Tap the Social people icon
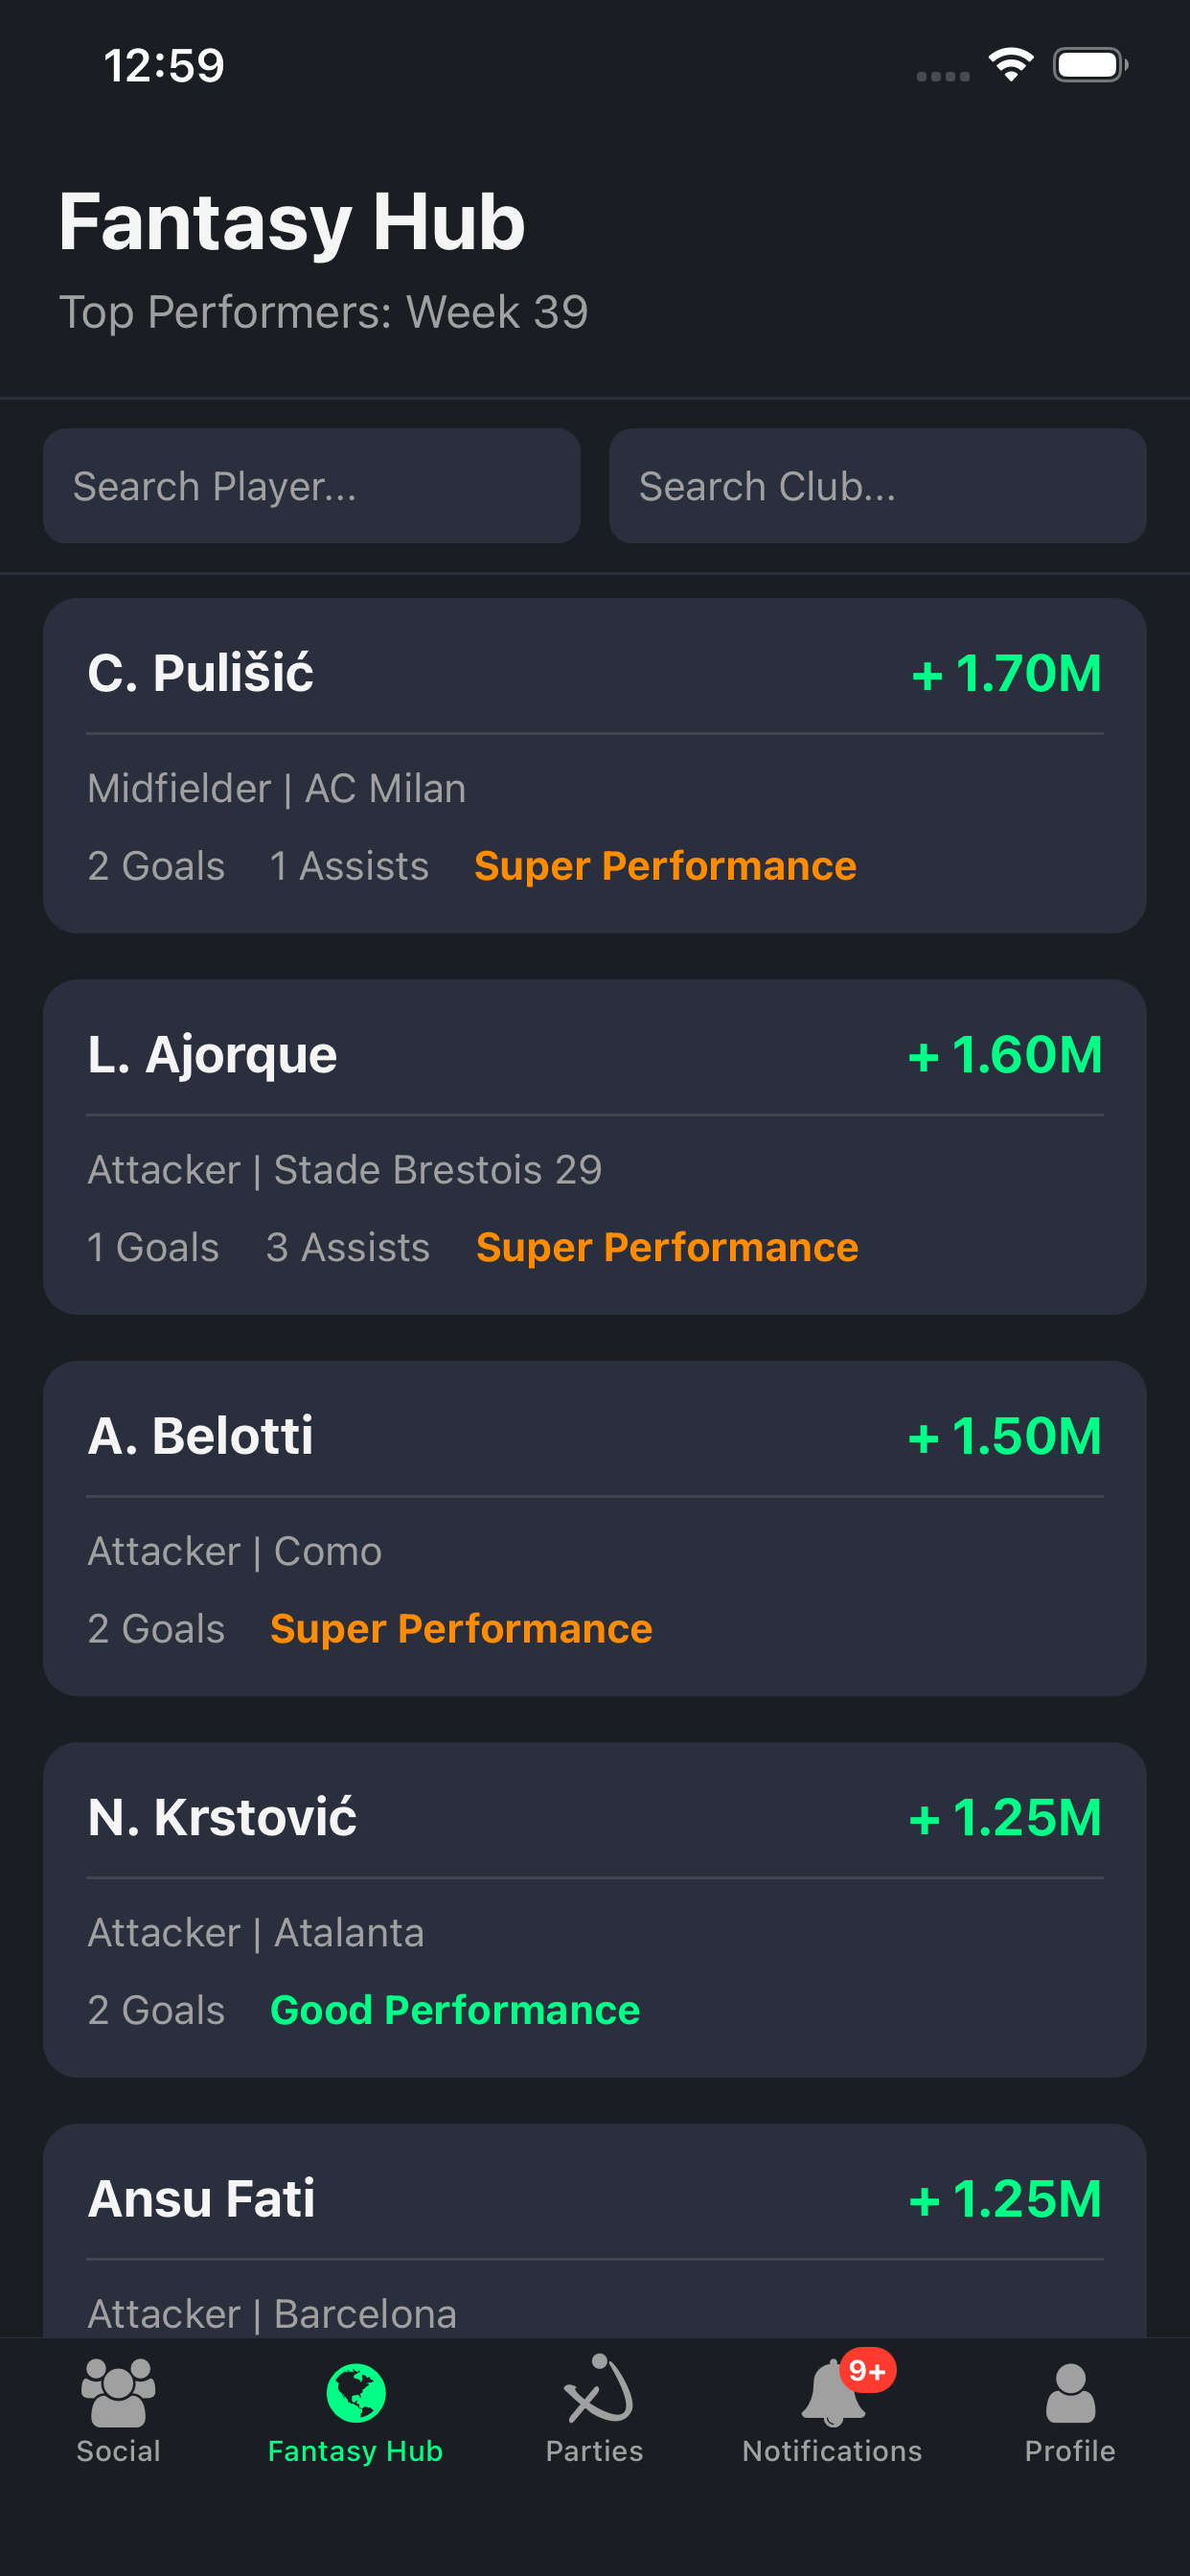The width and height of the screenshot is (1190, 2576). point(118,2392)
